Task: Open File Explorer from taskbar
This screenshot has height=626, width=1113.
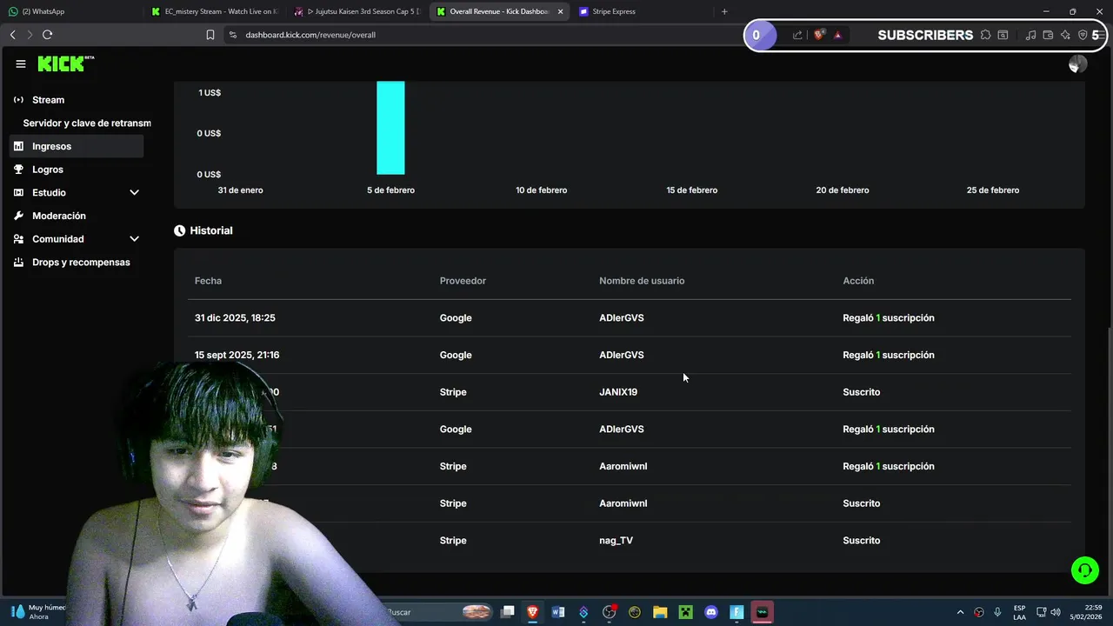Action: coord(660,612)
